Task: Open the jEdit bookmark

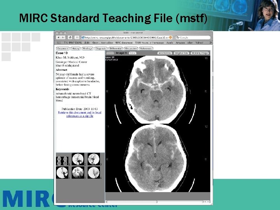Action: [87, 43]
